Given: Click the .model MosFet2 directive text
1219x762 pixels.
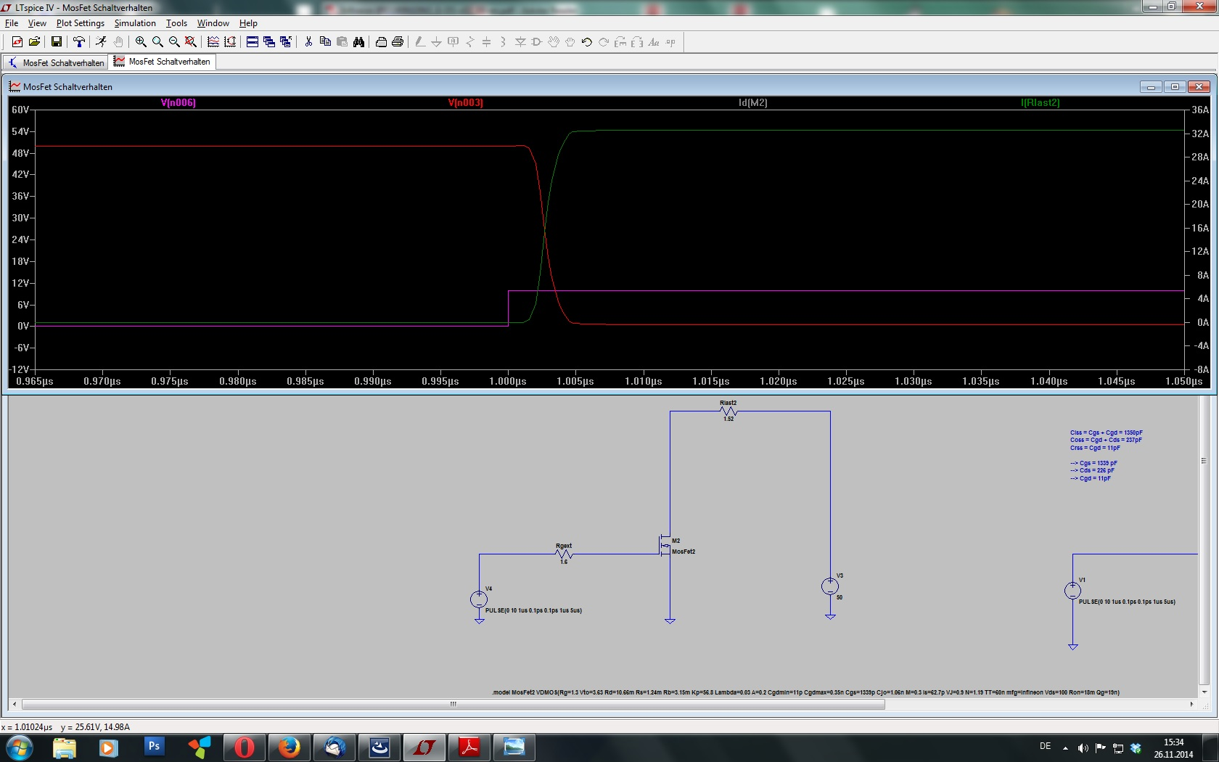Looking at the screenshot, I should 805,692.
